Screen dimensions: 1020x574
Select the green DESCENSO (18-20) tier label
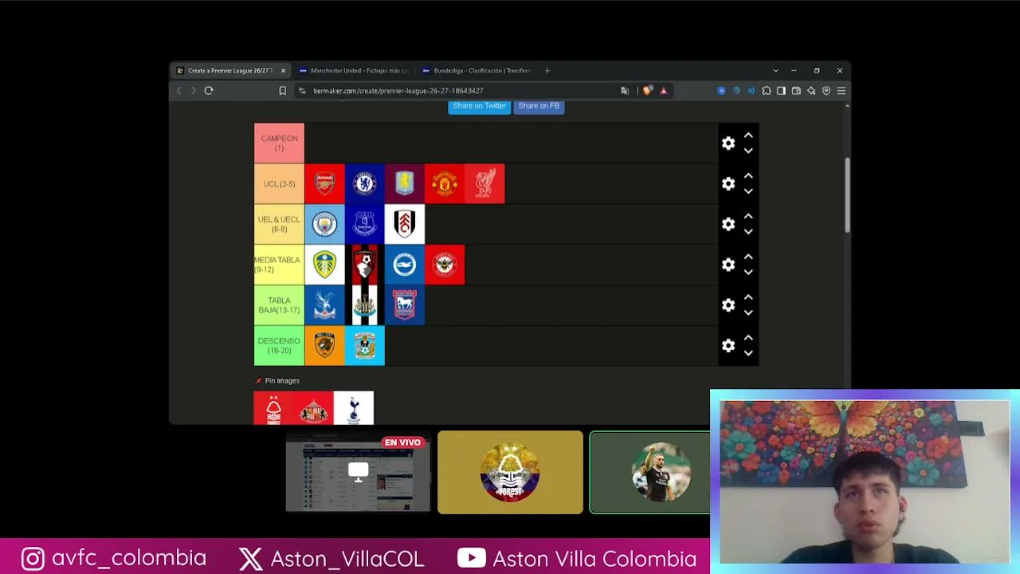tap(279, 345)
